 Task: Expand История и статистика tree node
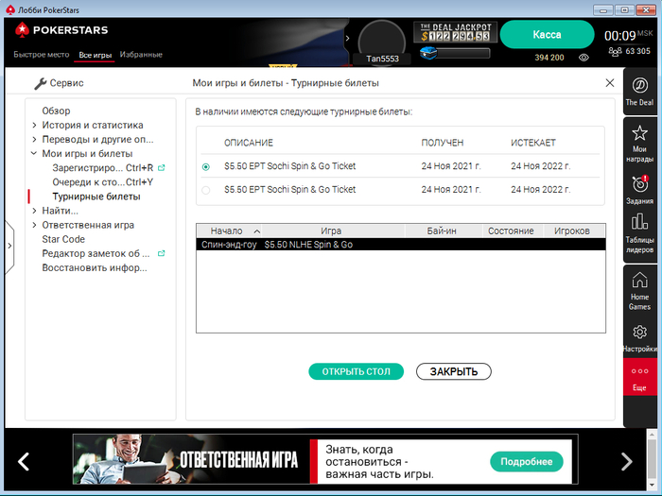point(34,126)
